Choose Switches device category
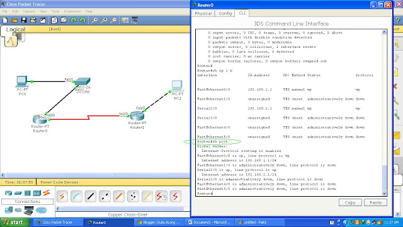403x227 pixels. pos(18,193)
